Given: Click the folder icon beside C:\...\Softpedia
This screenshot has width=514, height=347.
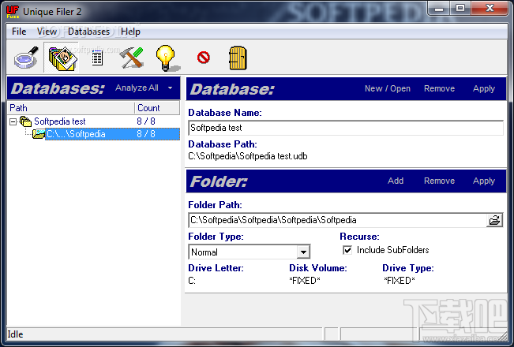Looking at the screenshot, I should (39, 134).
